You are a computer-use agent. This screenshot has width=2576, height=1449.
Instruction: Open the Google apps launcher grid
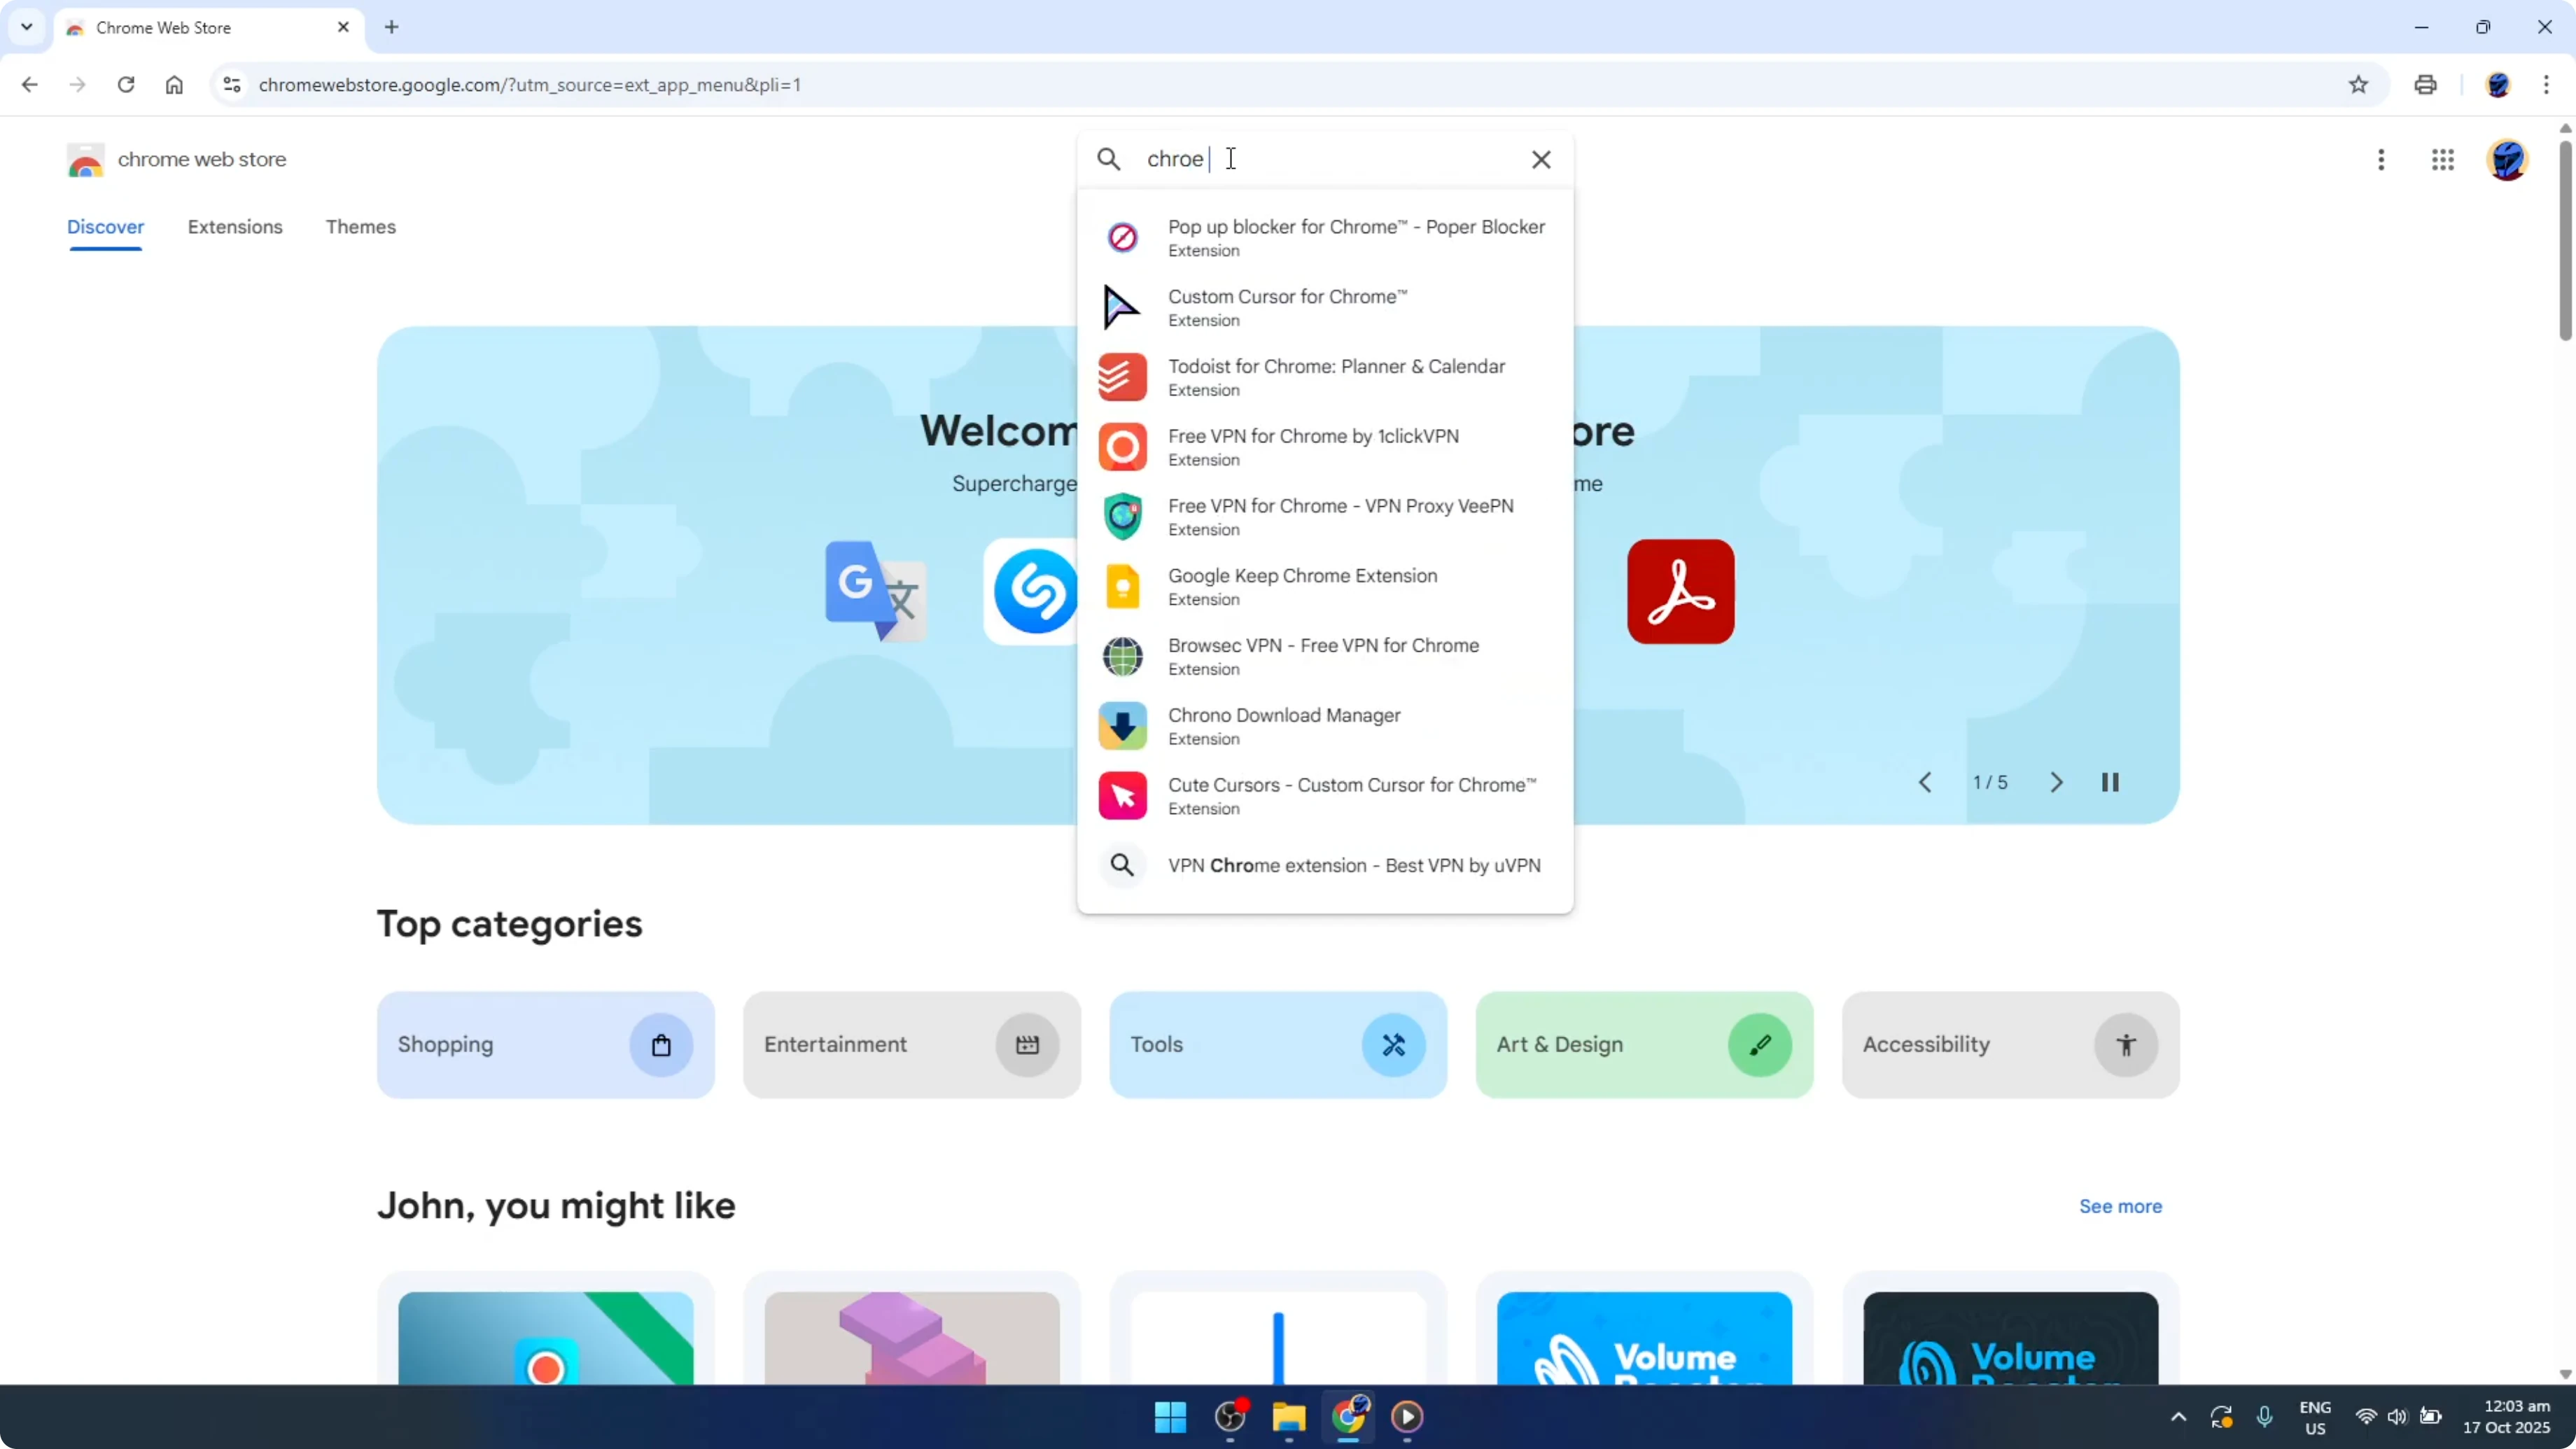point(2443,160)
